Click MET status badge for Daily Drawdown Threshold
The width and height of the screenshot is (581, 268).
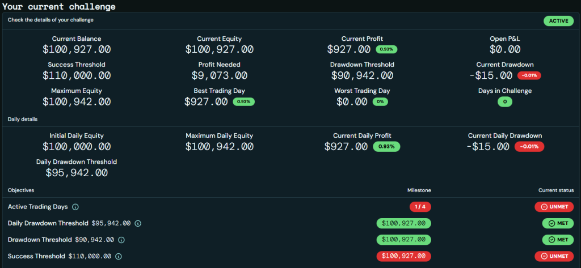pyautogui.click(x=558, y=223)
